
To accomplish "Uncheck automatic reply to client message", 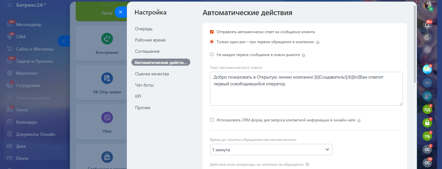I will (x=212, y=32).
